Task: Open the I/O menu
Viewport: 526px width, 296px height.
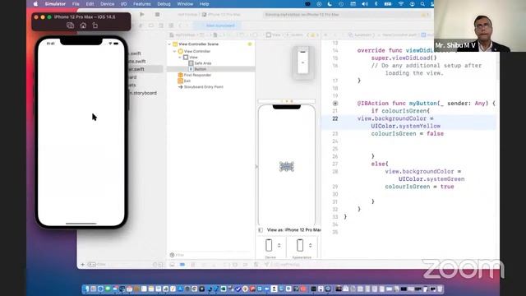Action: 124,4
